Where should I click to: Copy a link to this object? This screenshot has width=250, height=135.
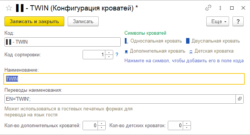coord(208,8)
